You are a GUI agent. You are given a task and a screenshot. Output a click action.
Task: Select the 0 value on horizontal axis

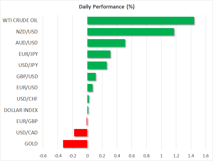click(x=87, y=156)
